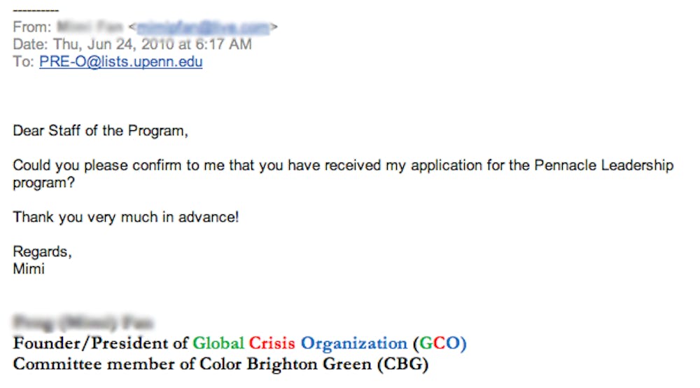Click the blurred sender name in From line
The image size is (700, 388).
pos(90,28)
